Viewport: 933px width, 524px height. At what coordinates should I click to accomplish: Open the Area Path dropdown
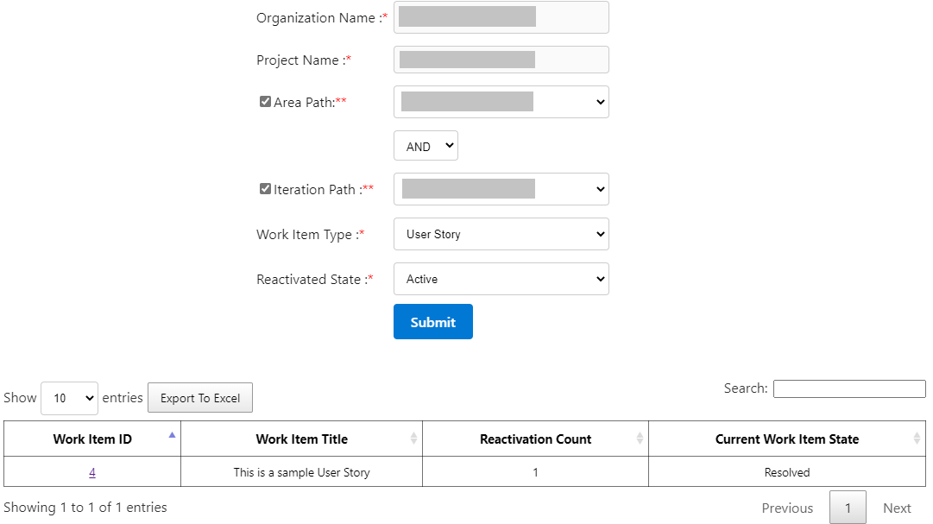(x=501, y=102)
